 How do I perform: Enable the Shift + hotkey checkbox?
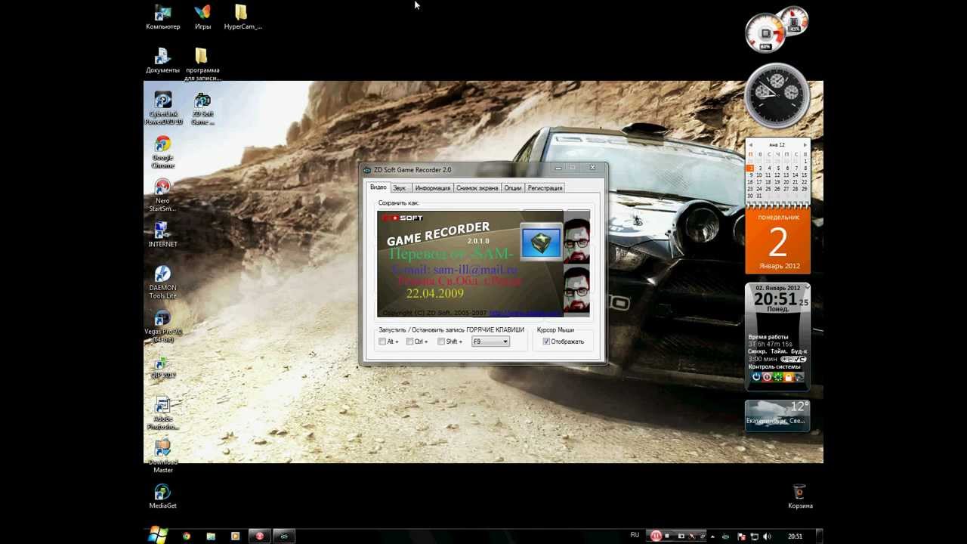pos(441,342)
